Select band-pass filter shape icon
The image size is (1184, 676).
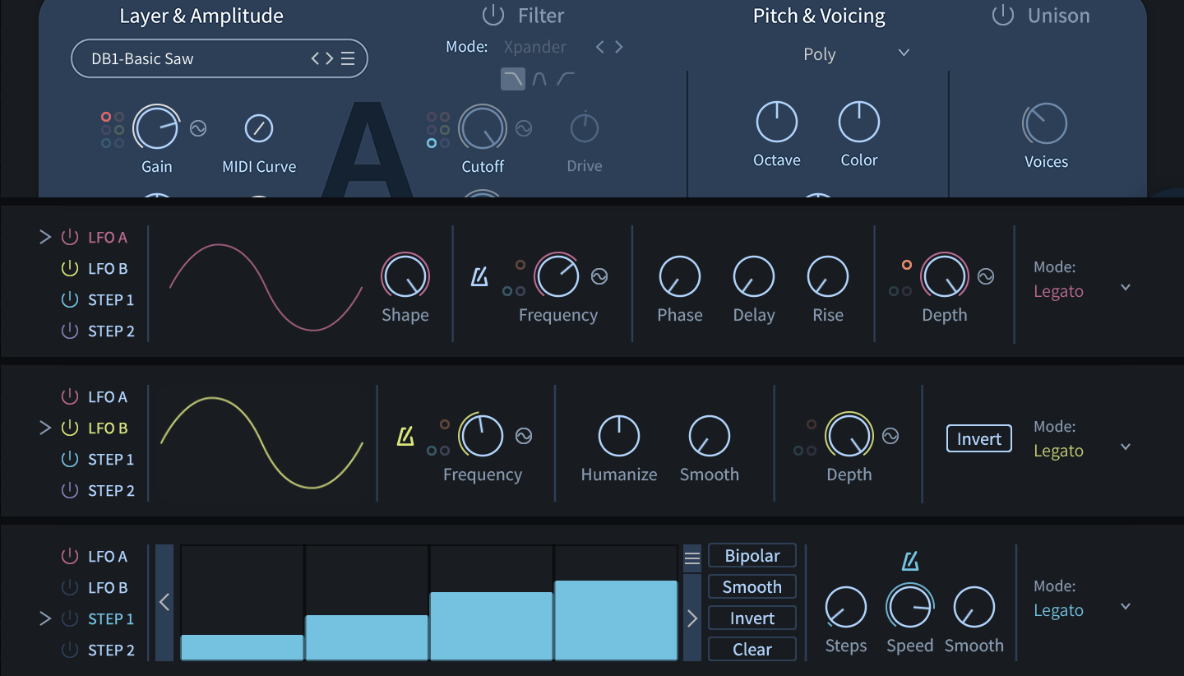click(x=539, y=79)
